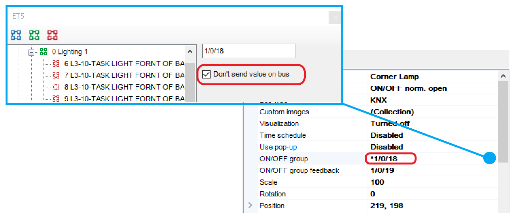Click the red group address toolbar icon
513x214 pixels.
tap(52, 35)
